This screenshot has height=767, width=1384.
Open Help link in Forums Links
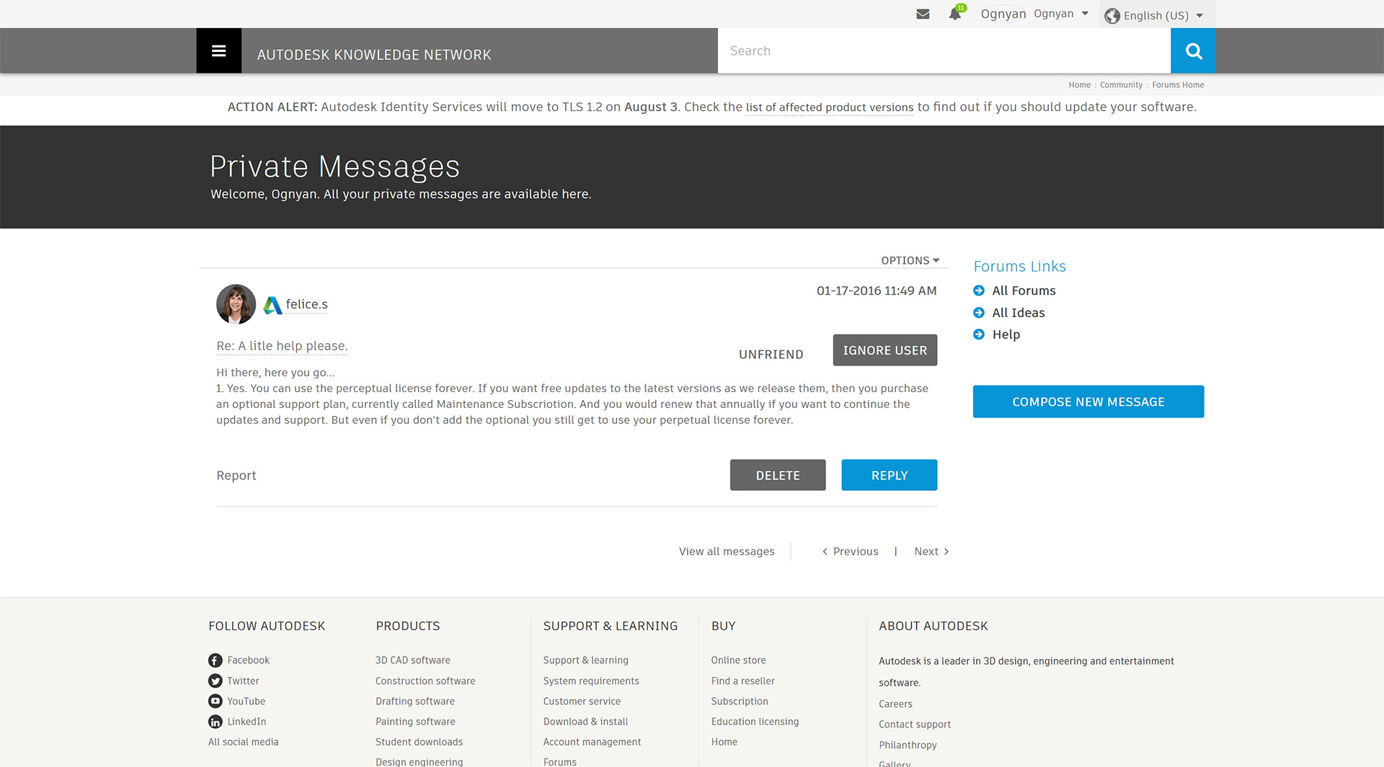click(x=1006, y=334)
